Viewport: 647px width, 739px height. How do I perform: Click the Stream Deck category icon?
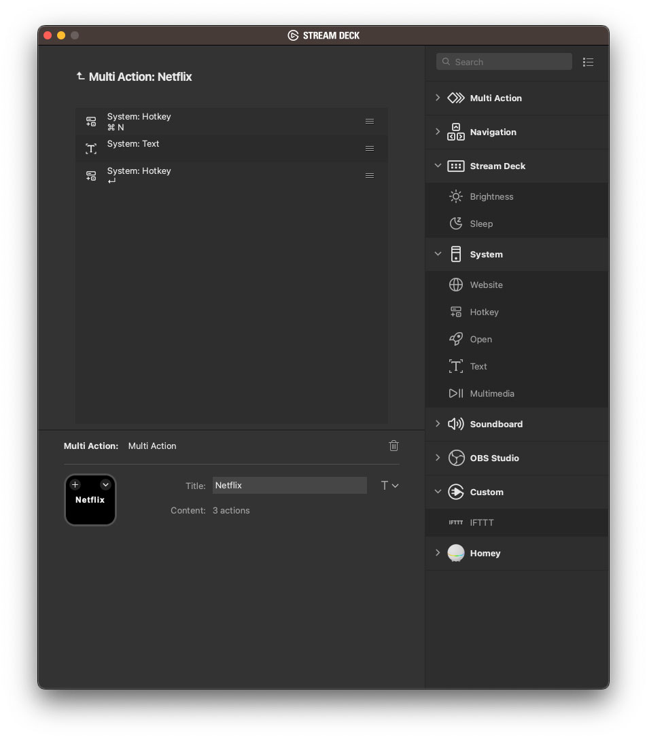click(x=456, y=166)
